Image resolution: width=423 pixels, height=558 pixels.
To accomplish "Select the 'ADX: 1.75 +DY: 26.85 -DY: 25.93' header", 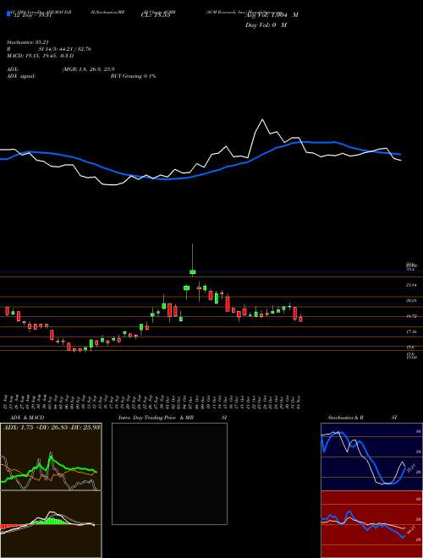I will tap(52, 428).
